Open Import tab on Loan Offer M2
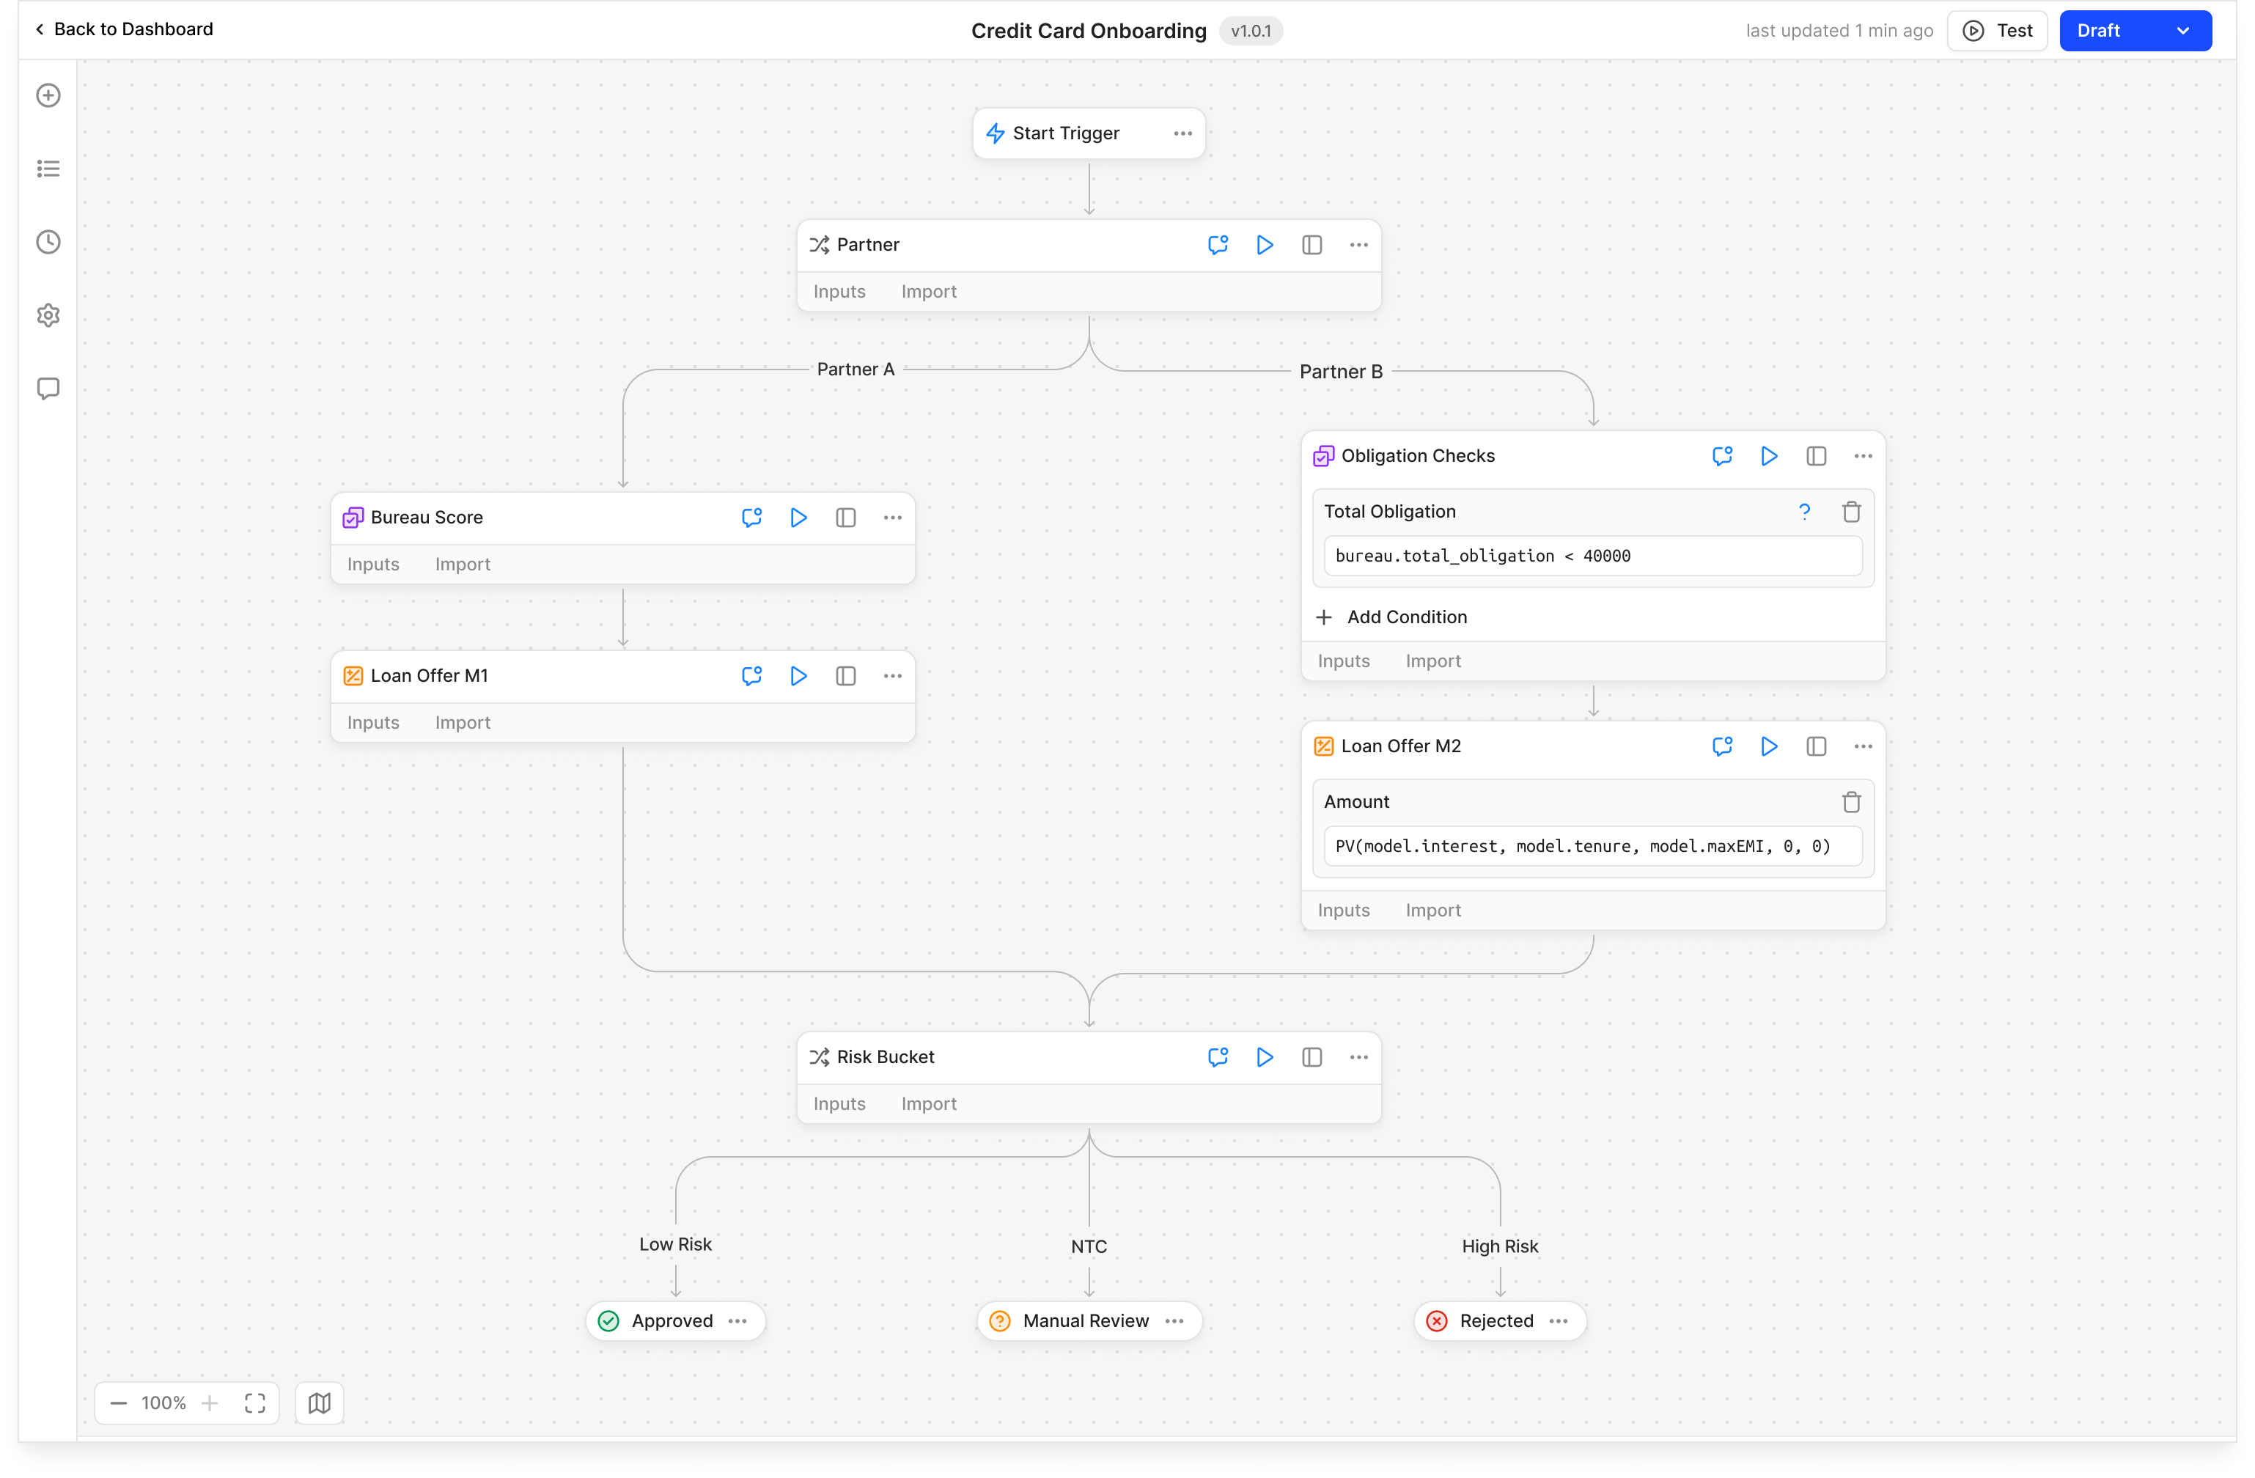 tap(1432, 910)
